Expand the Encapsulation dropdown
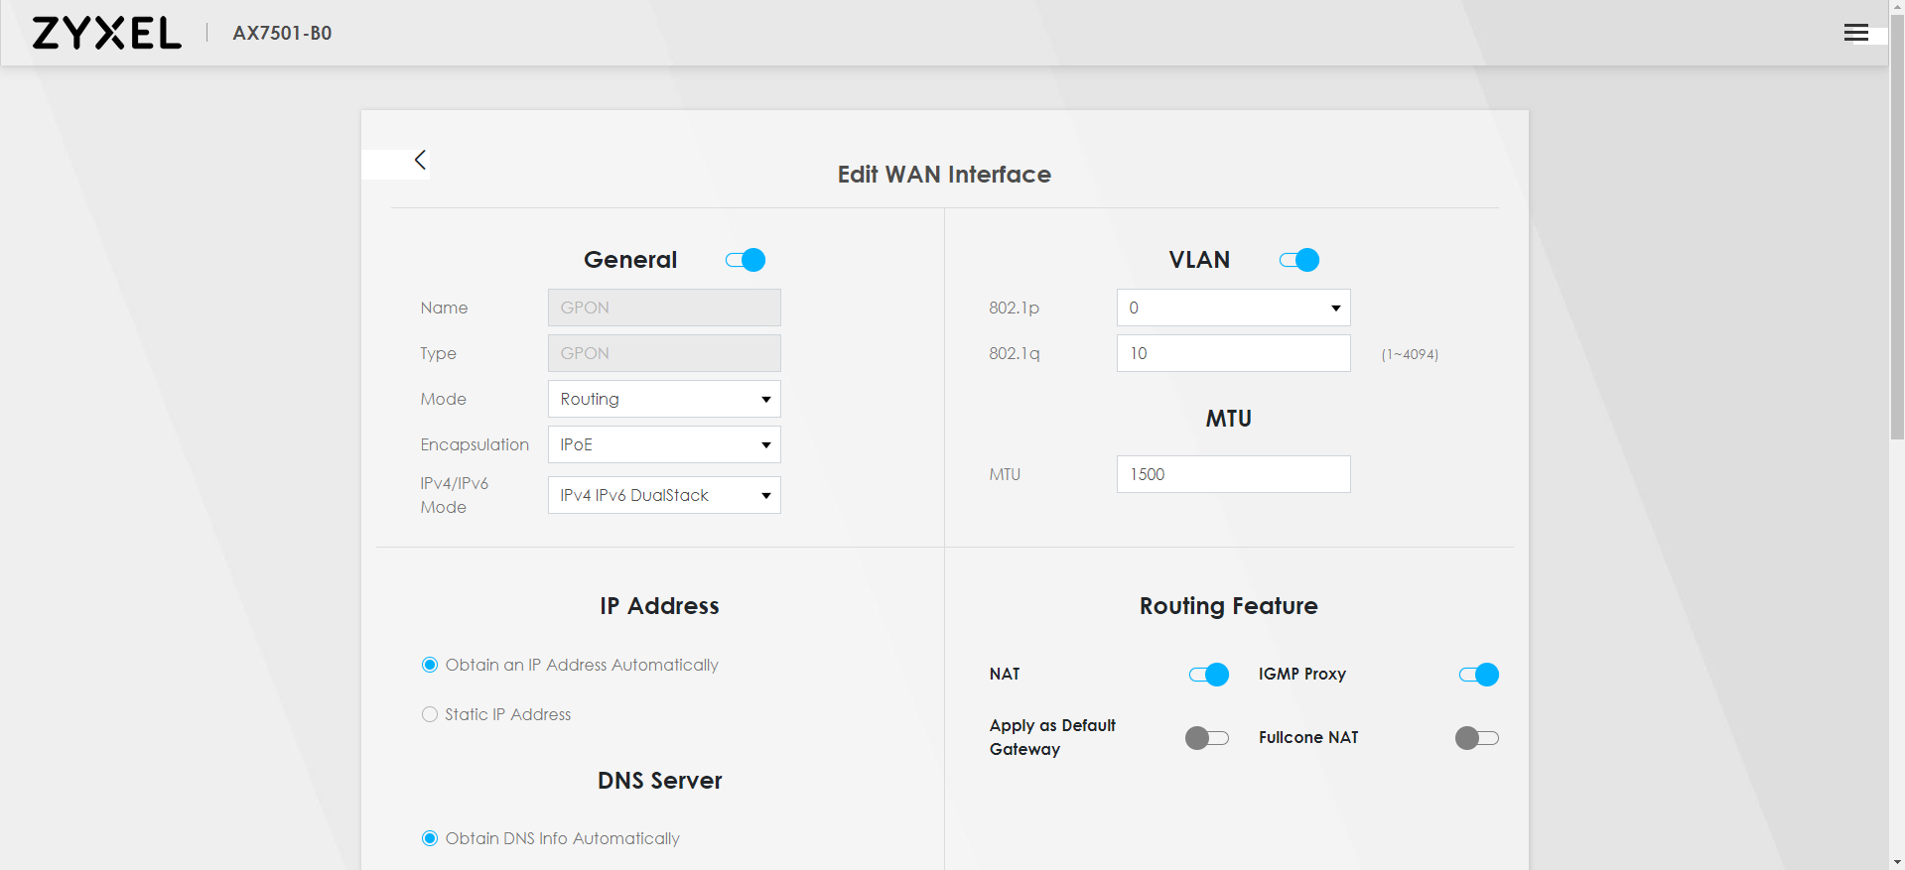The image size is (1905, 870). [664, 444]
